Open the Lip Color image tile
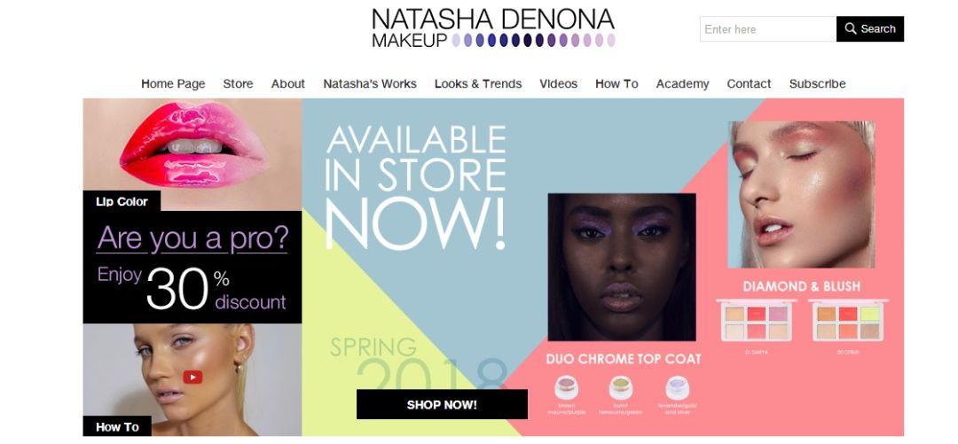 pyautogui.click(x=192, y=154)
